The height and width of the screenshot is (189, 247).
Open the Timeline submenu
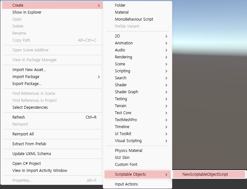coord(138,127)
